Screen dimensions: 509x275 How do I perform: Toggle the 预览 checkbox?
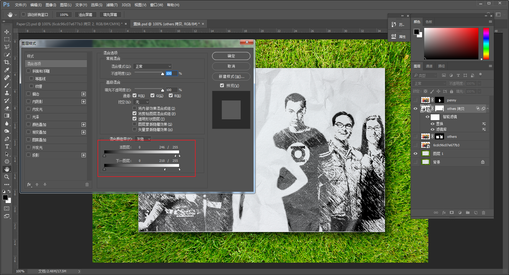(222, 85)
